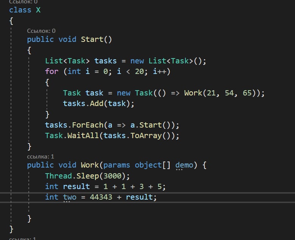
Task: Click the number 44343
Action: (x=101, y=197)
